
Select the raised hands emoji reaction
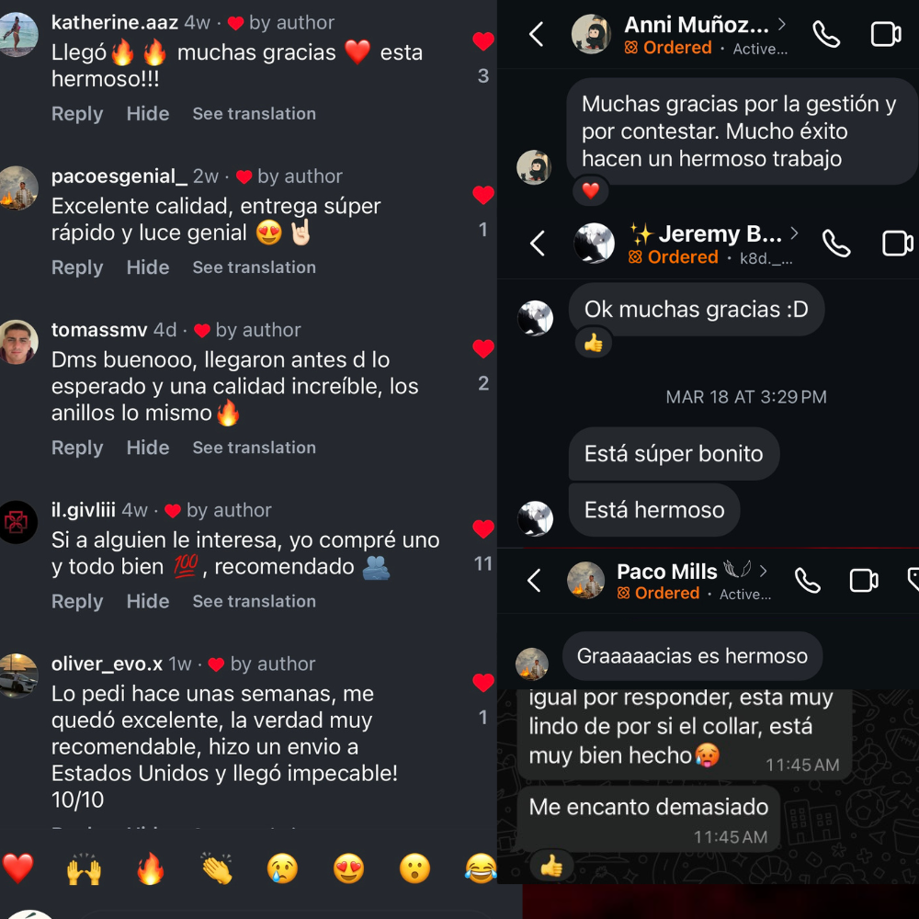(x=84, y=868)
